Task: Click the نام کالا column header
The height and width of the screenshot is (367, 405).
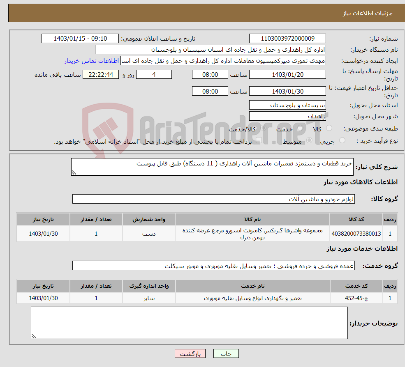Action: [252, 220]
